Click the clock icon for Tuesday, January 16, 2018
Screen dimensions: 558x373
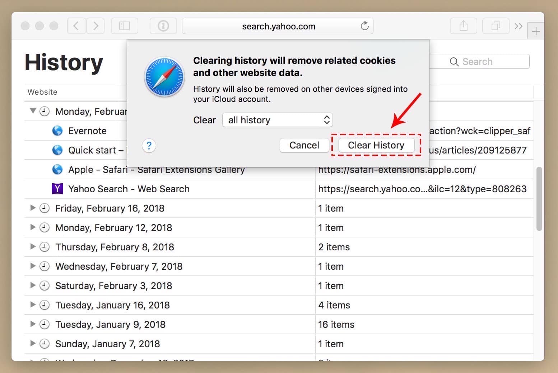tap(45, 305)
